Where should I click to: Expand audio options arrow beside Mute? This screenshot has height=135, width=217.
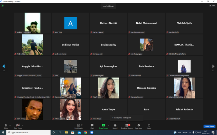coord(10,125)
